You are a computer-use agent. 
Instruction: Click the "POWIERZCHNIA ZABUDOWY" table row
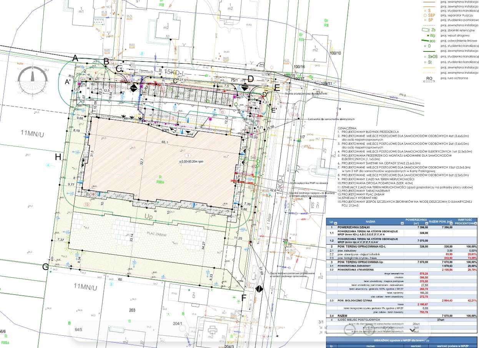coord(402,266)
